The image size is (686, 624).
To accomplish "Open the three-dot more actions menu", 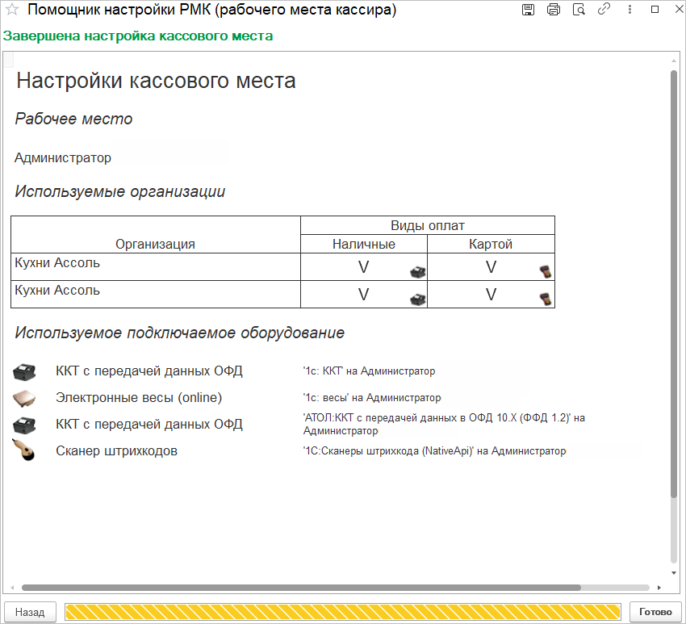I will 630,9.
